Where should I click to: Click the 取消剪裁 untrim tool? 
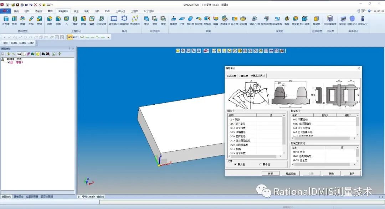pos(277,20)
